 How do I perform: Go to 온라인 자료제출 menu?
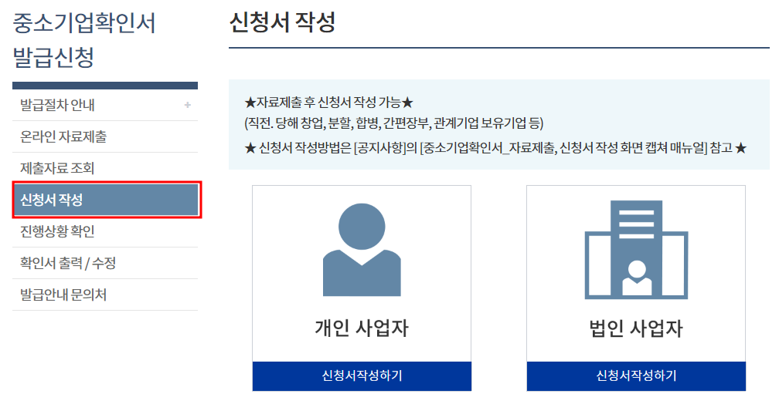[x=105, y=136]
